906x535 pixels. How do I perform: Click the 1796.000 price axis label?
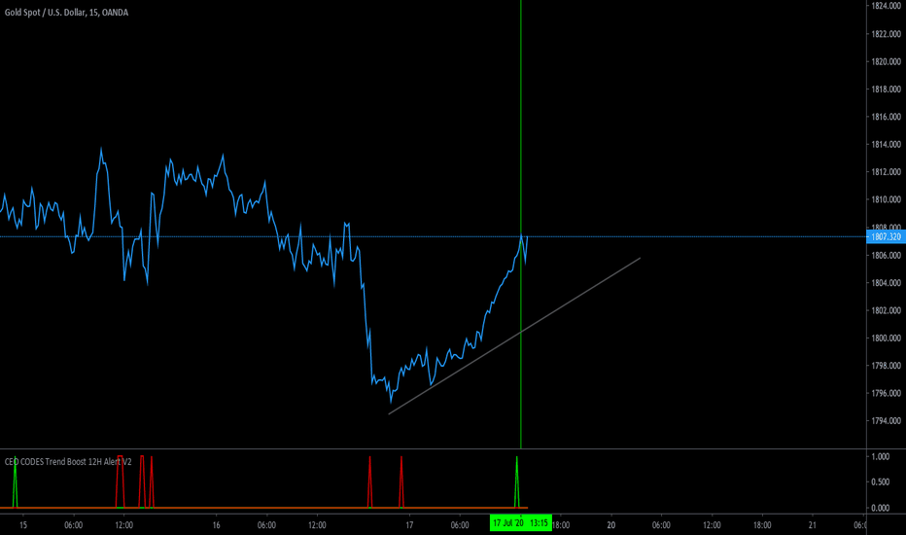coord(887,393)
